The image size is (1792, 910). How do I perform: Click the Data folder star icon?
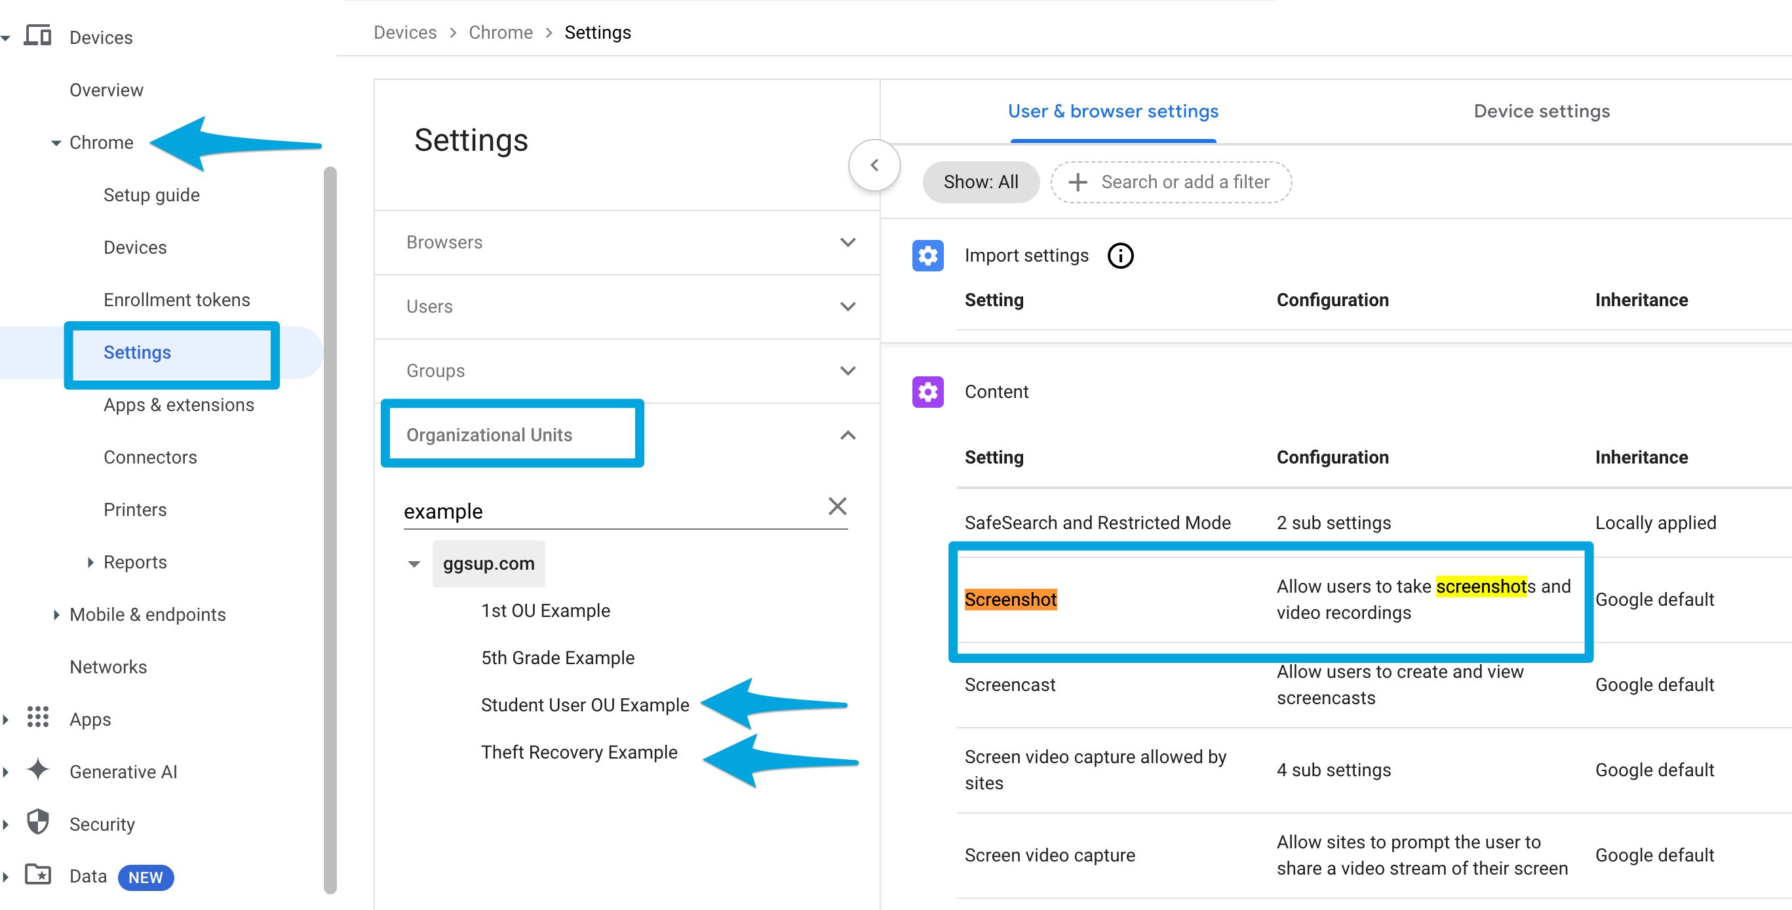(37, 875)
